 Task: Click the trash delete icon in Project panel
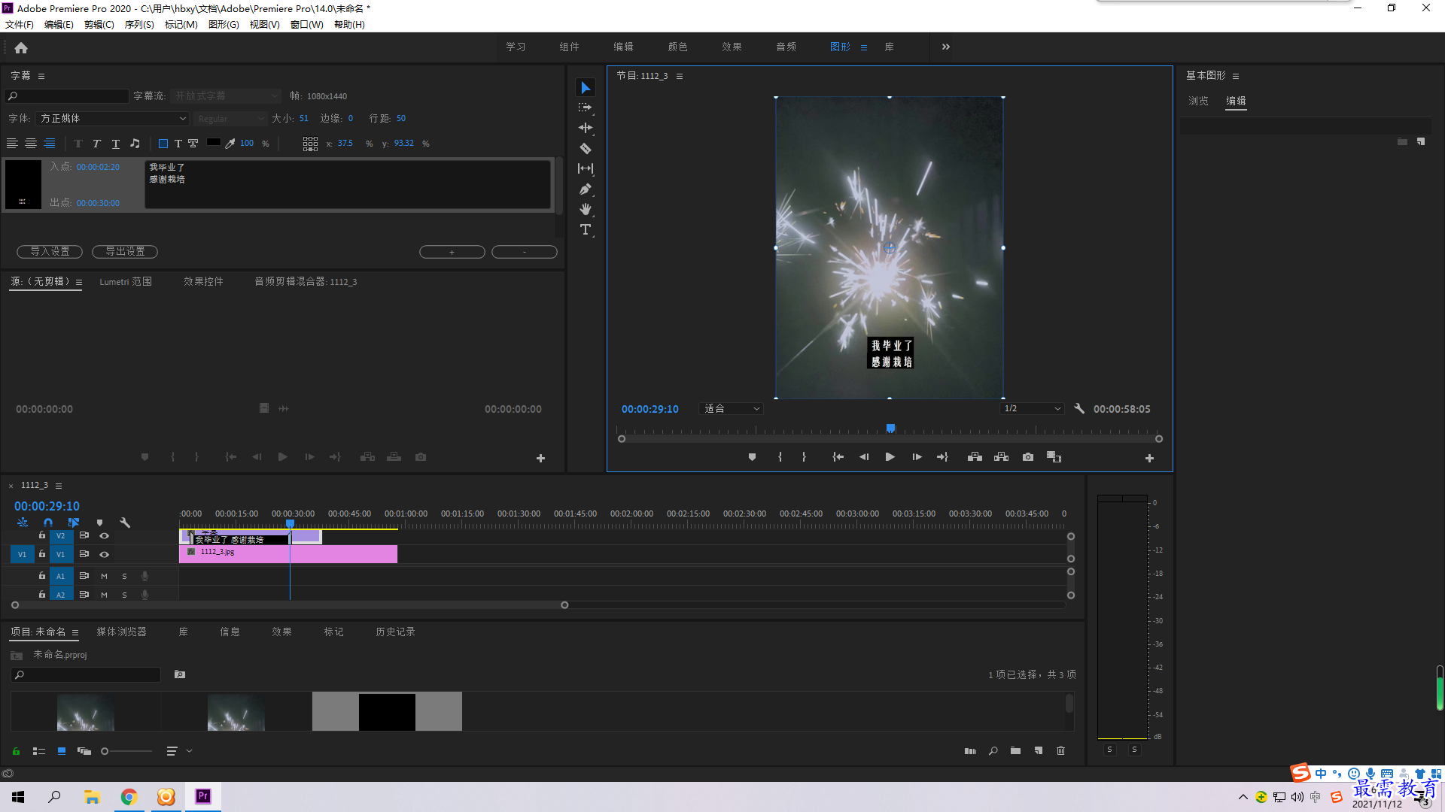click(1061, 750)
